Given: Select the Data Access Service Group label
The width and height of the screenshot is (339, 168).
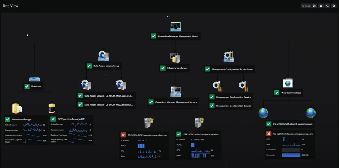Looking at the screenshot, I should coord(106,66).
